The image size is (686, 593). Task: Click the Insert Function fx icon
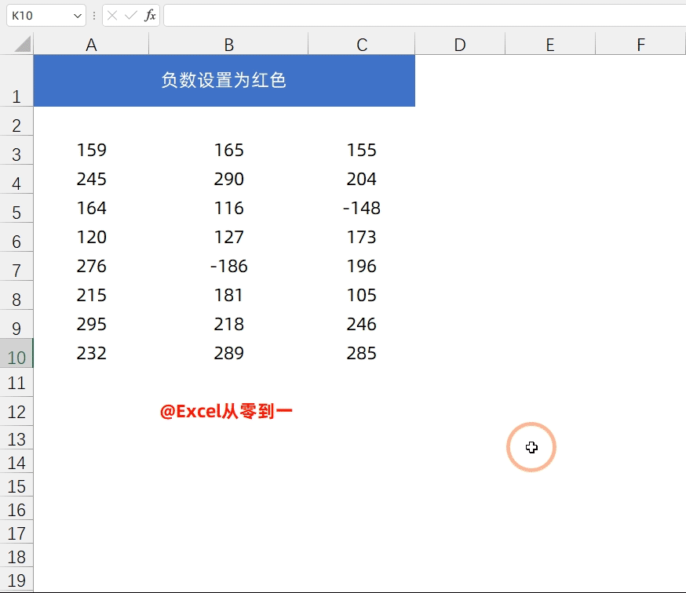click(x=150, y=16)
